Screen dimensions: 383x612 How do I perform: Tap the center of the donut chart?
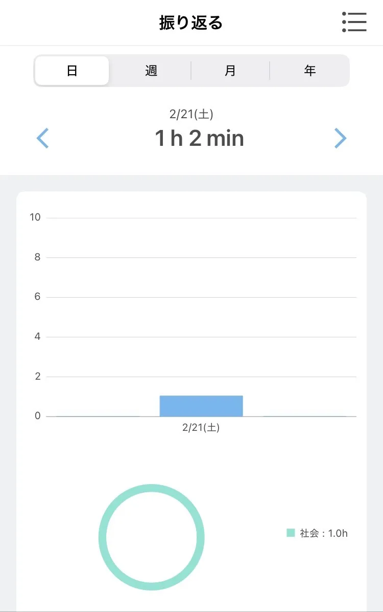coord(151,537)
